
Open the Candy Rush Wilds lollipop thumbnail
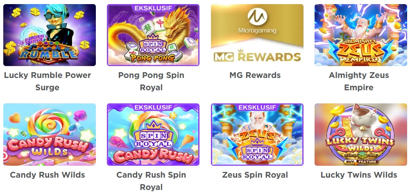pos(50,135)
